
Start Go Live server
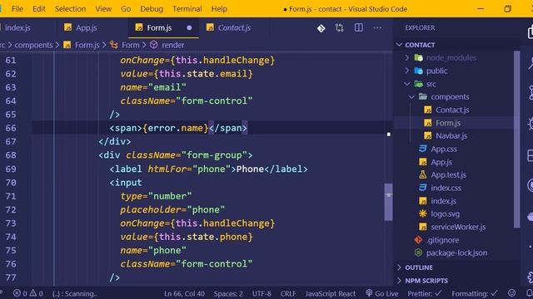(381, 293)
